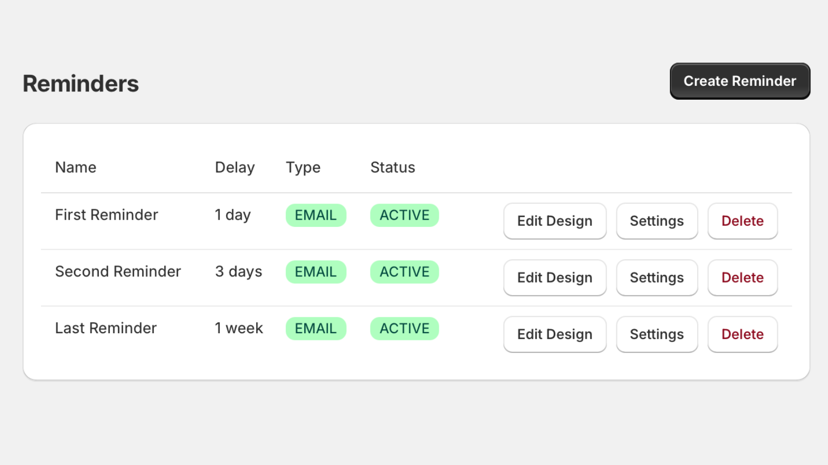This screenshot has height=465, width=828.
Task: Click the Type column header
Action: pyautogui.click(x=303, y=167)
